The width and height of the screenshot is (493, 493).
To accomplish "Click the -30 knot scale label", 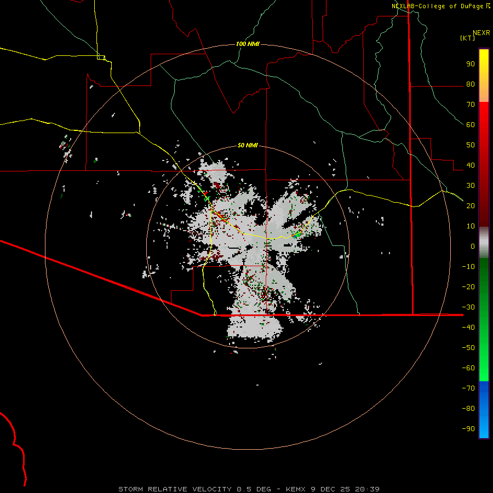I will (468, 307).
